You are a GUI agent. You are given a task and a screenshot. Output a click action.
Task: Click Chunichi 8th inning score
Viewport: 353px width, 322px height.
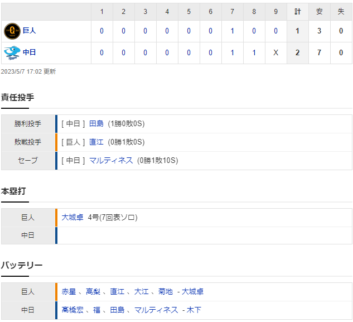coord(254,52)
